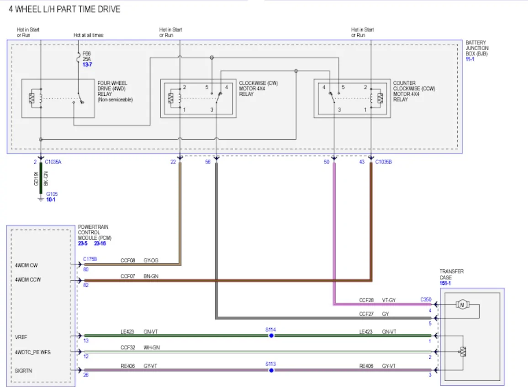Click PCM pin number 82
The height and width of the screenshot is (388, 528).
[x=86, y=285]
